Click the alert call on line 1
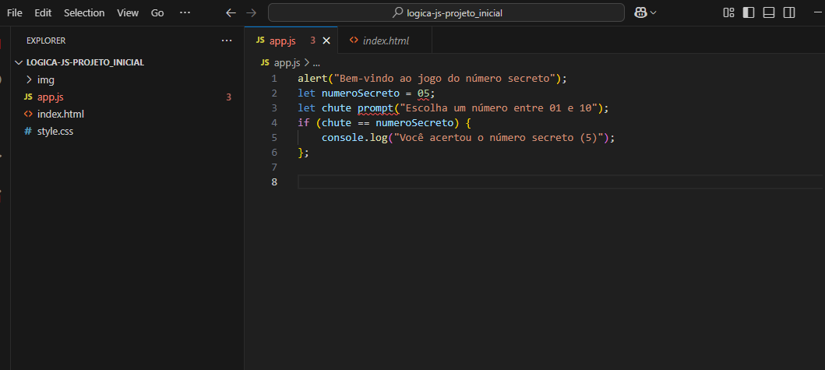 coord(312,79)
